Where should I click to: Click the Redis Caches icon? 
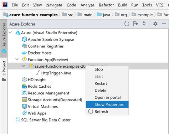[x=24, y=86]
